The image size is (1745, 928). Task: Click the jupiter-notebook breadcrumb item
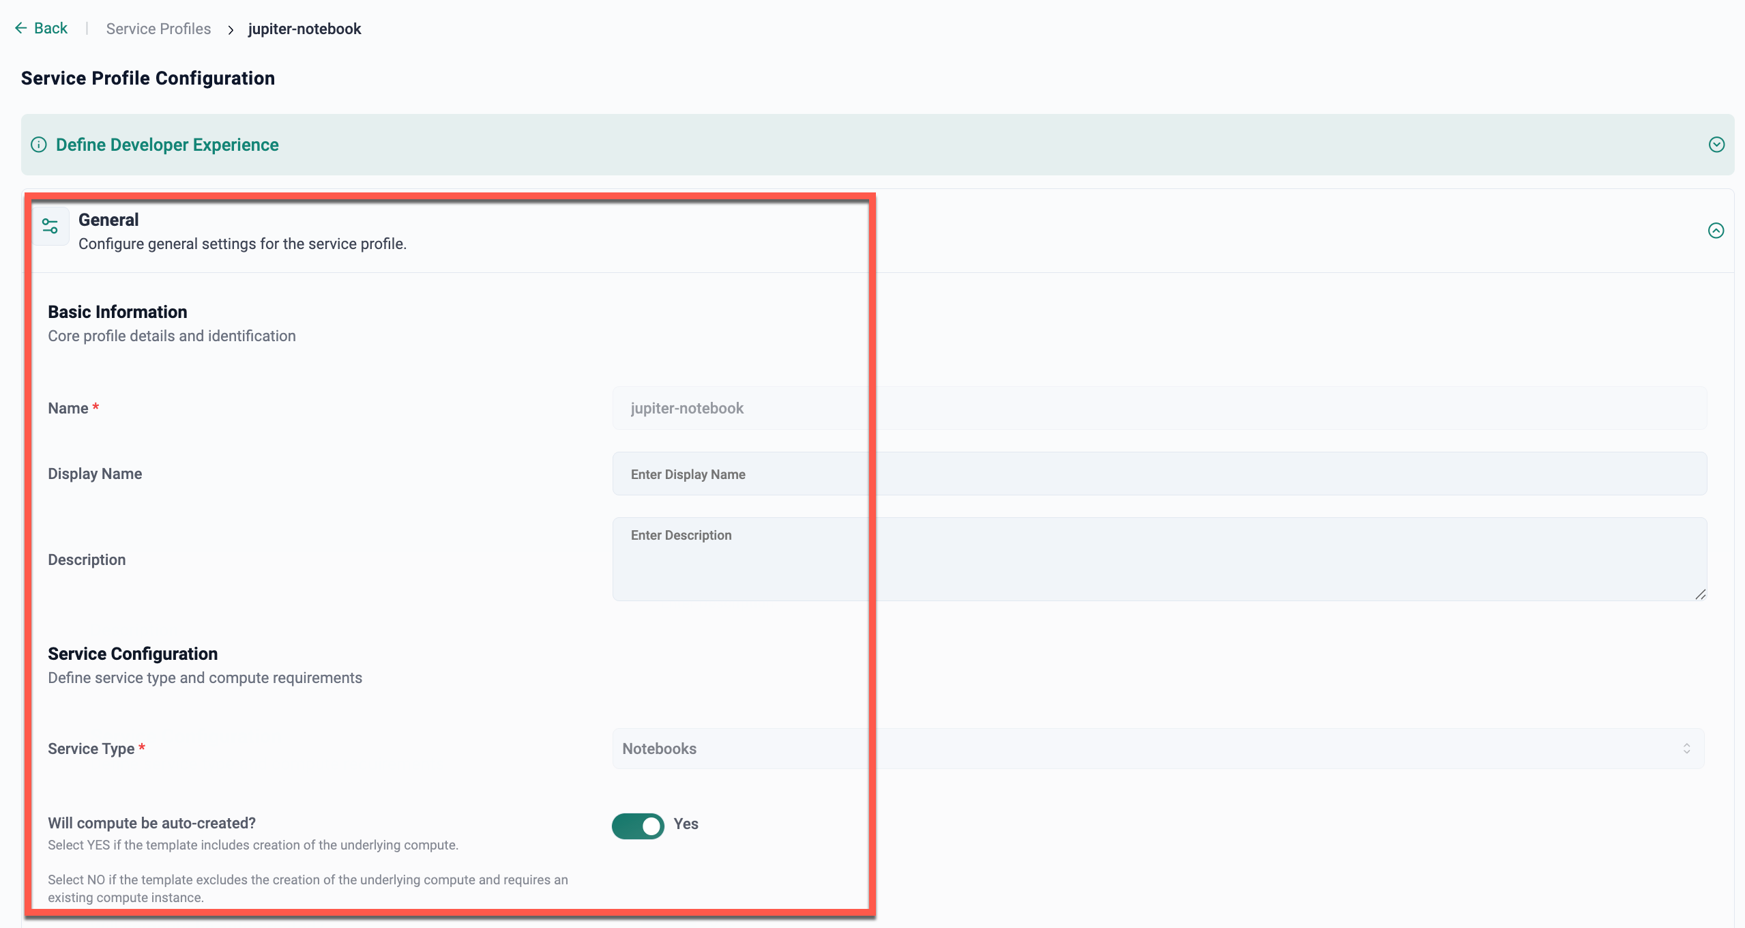point(304,29)
